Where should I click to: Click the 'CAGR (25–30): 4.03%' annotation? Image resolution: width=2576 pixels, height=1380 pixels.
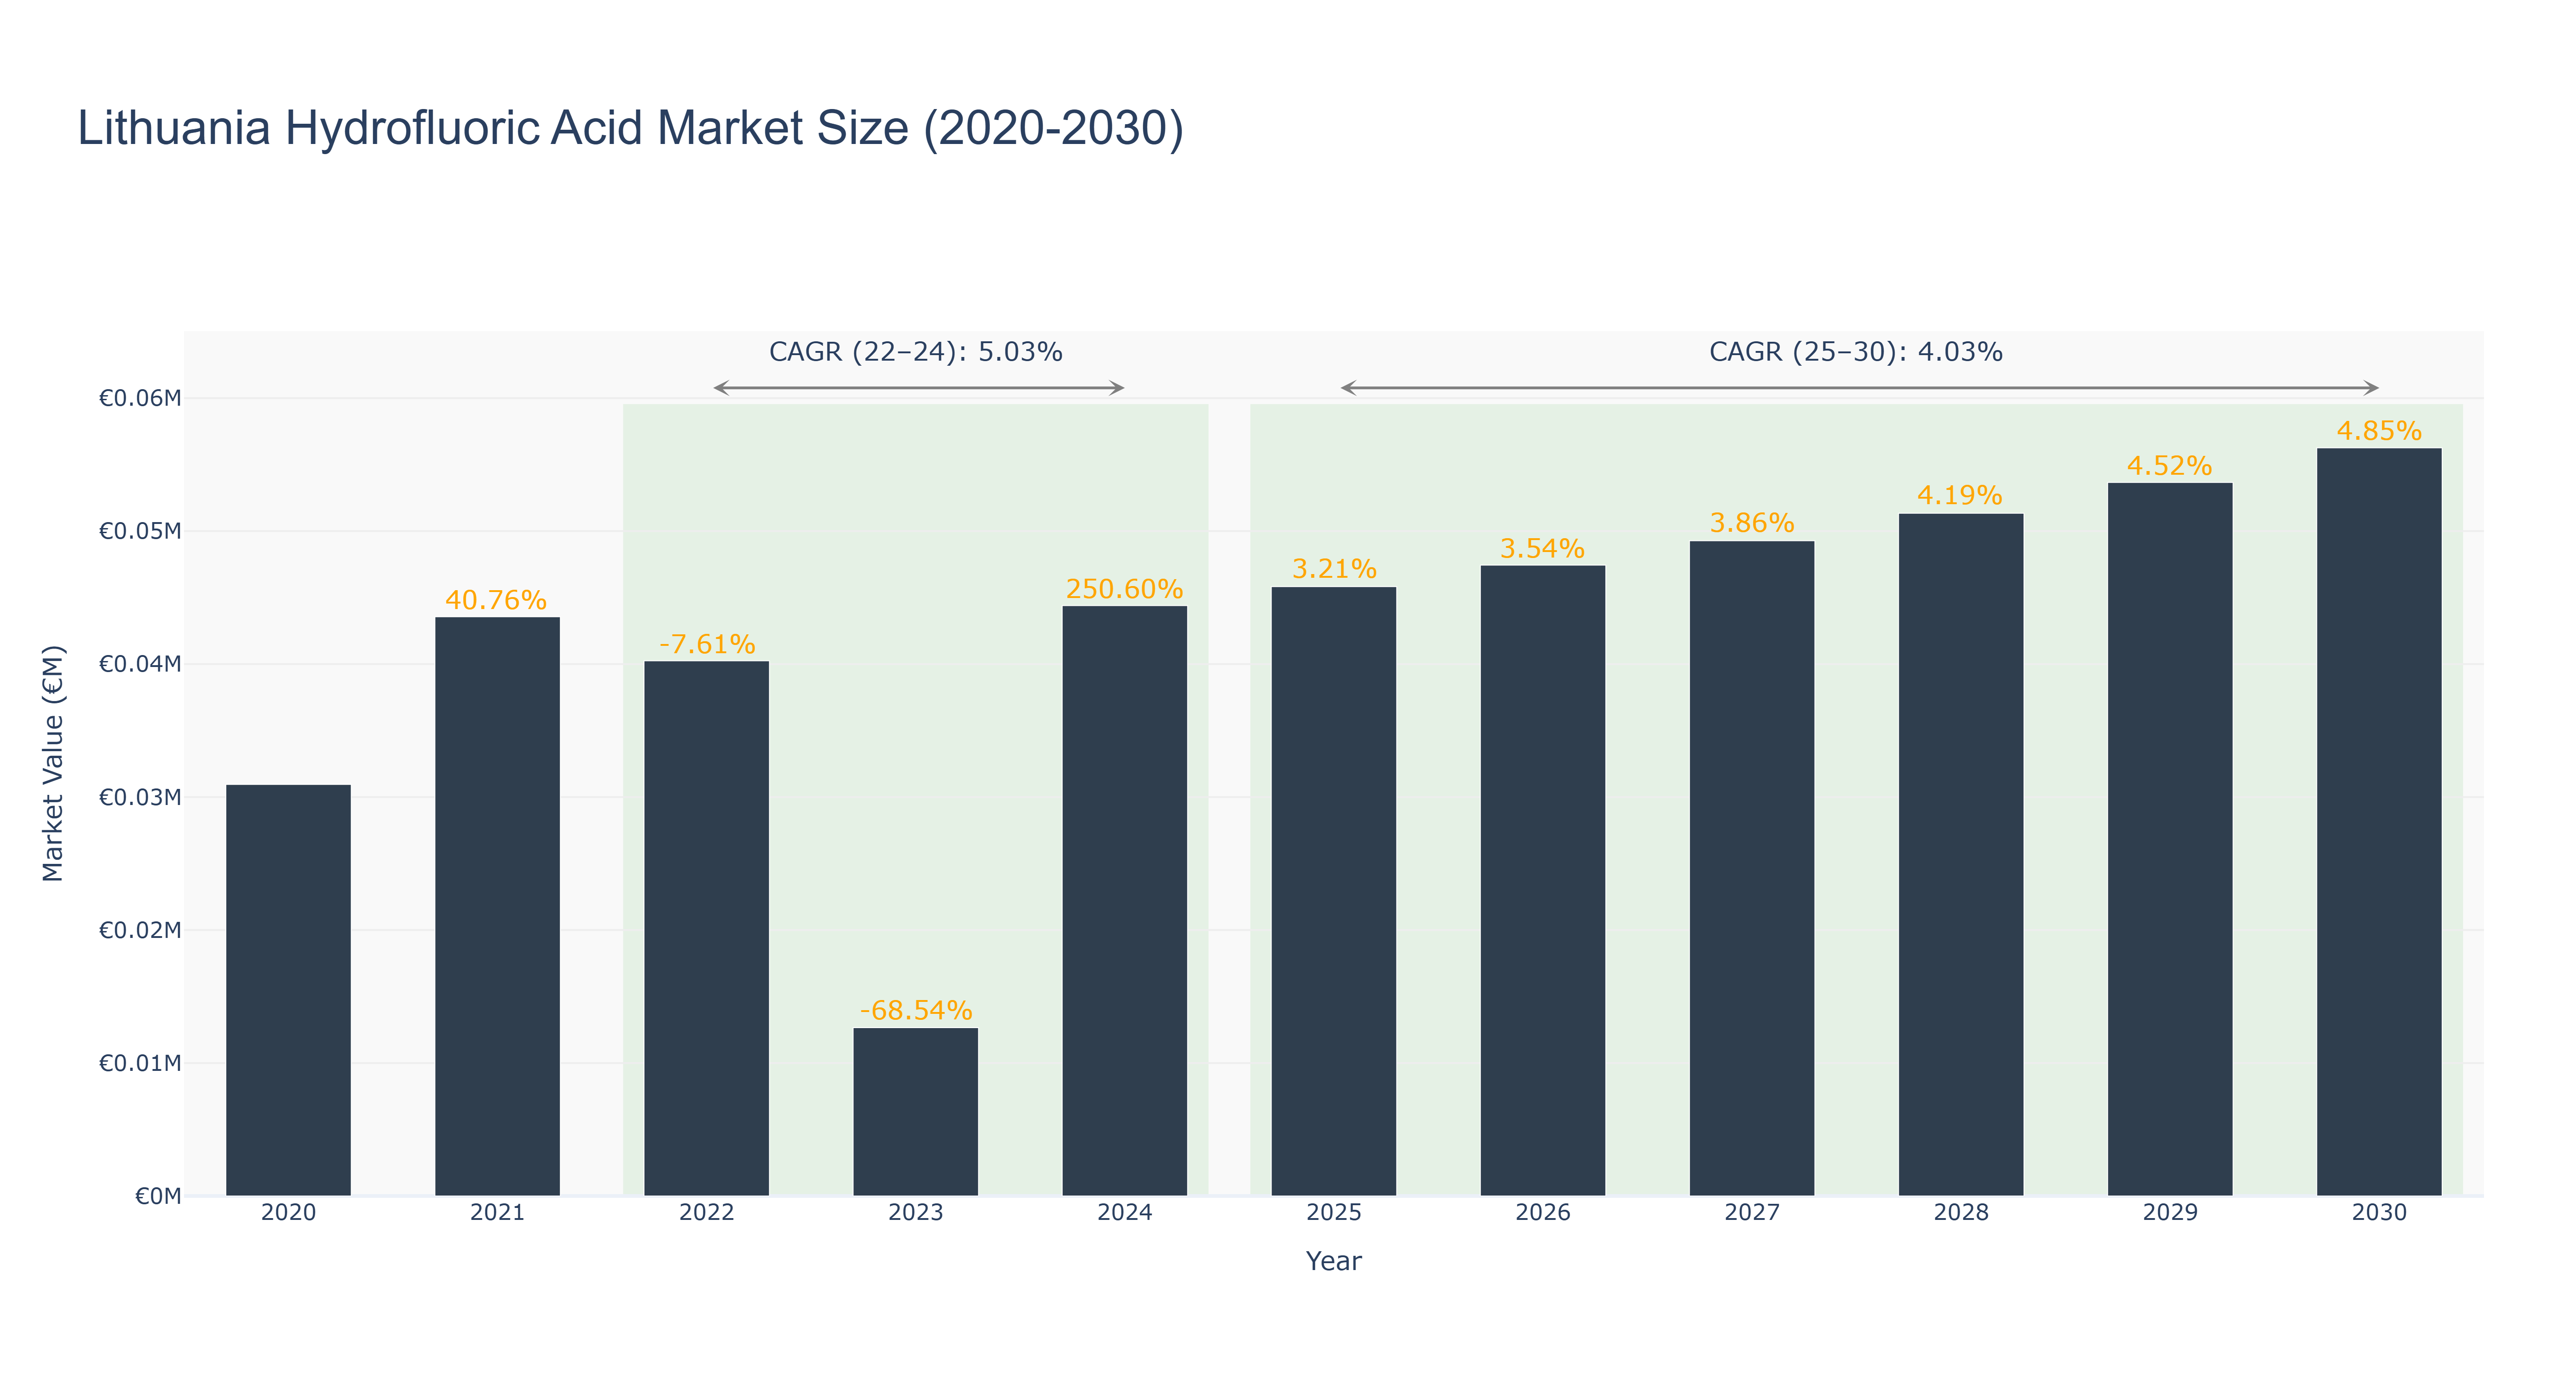pyautogui.click(x=1855, y=352)
